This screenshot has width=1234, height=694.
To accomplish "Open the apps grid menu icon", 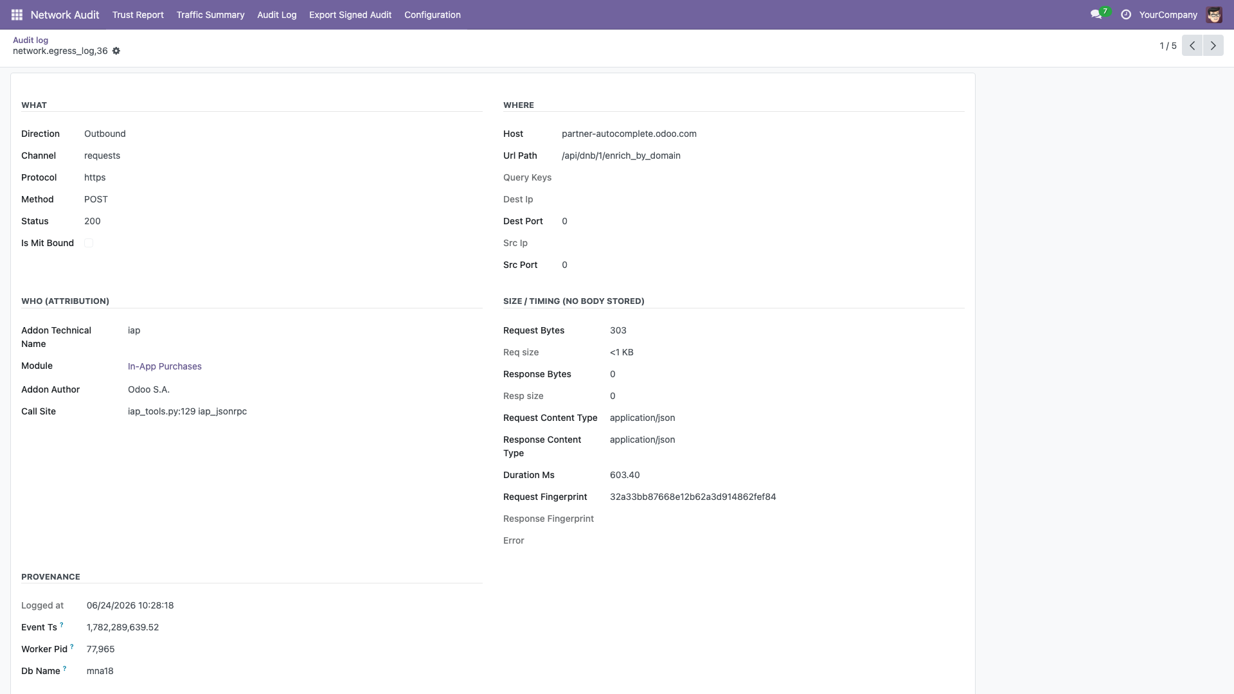I will [17, 15].
